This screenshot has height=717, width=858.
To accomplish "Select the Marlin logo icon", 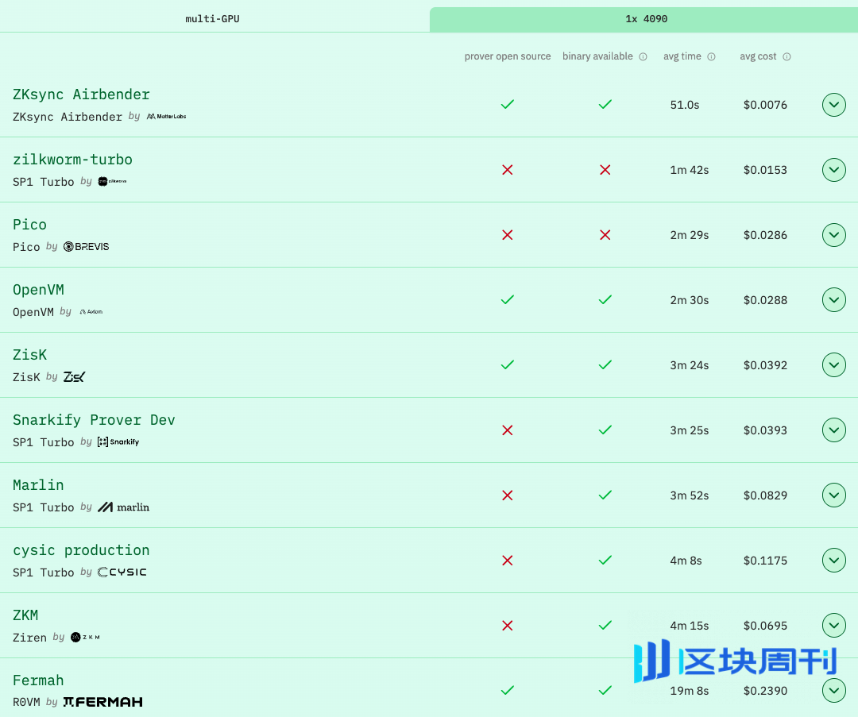I will tap(123, 507).
